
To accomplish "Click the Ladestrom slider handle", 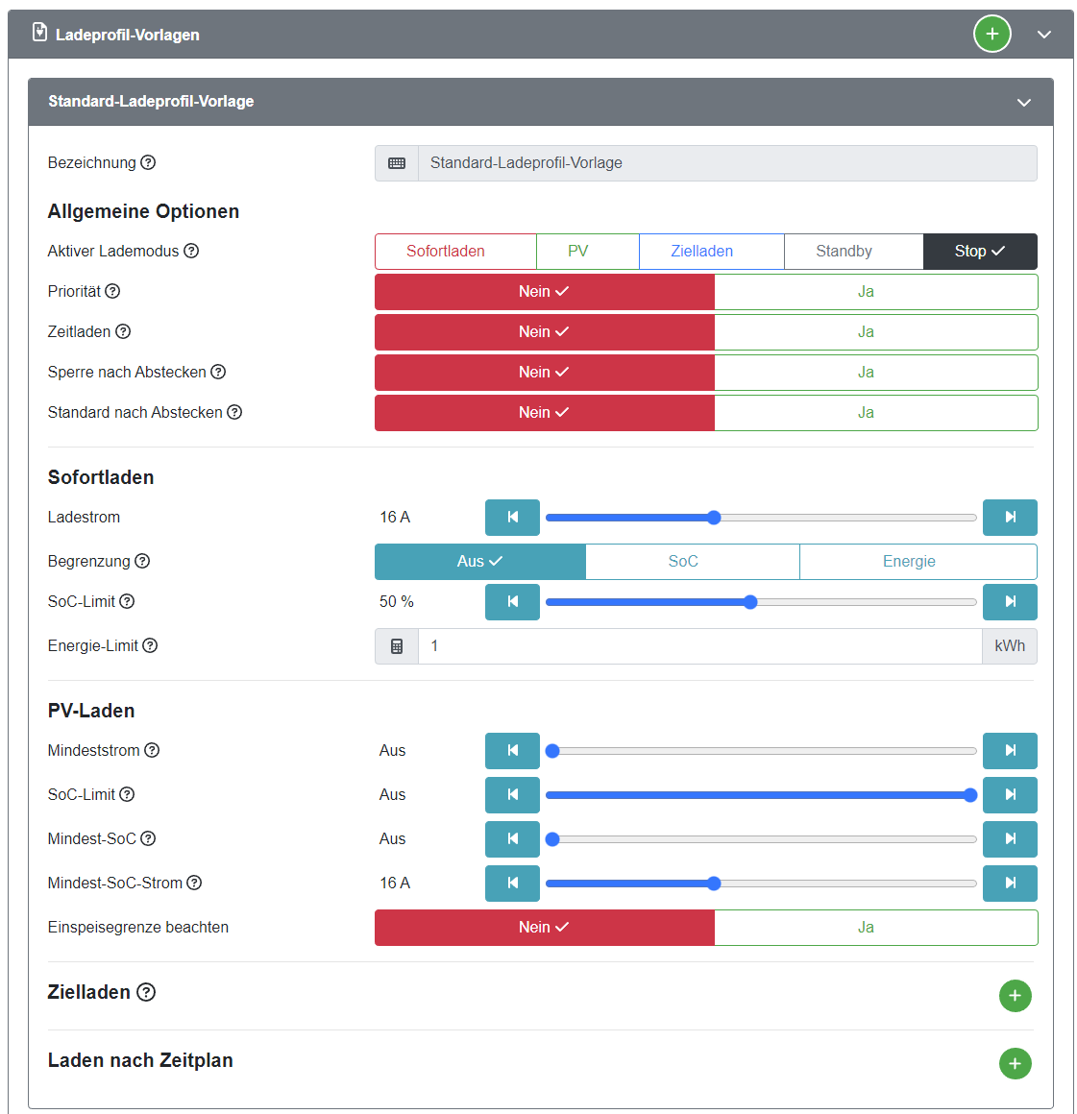I will [714, 518].
